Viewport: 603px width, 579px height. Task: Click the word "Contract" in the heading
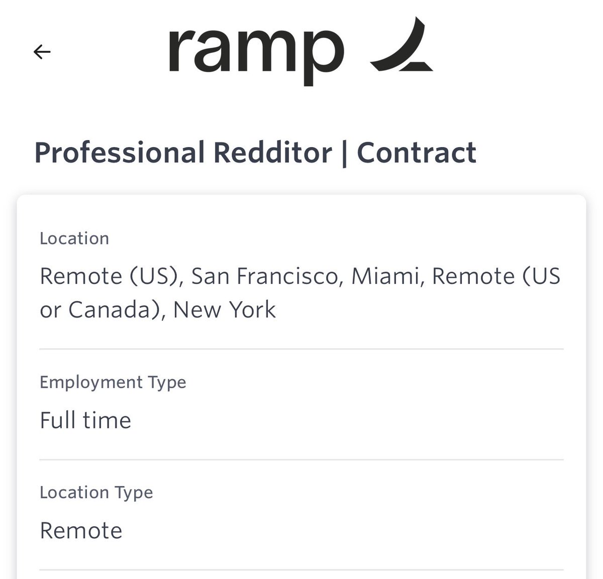416,153
